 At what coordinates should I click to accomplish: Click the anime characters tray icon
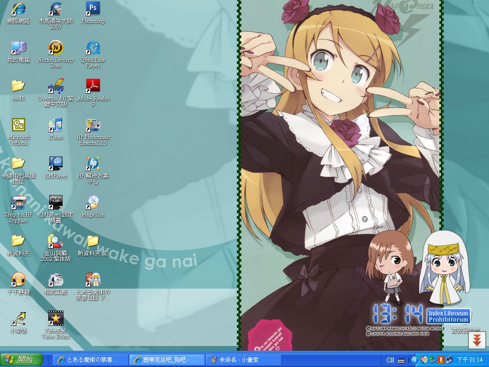click(x=424, y=360)
